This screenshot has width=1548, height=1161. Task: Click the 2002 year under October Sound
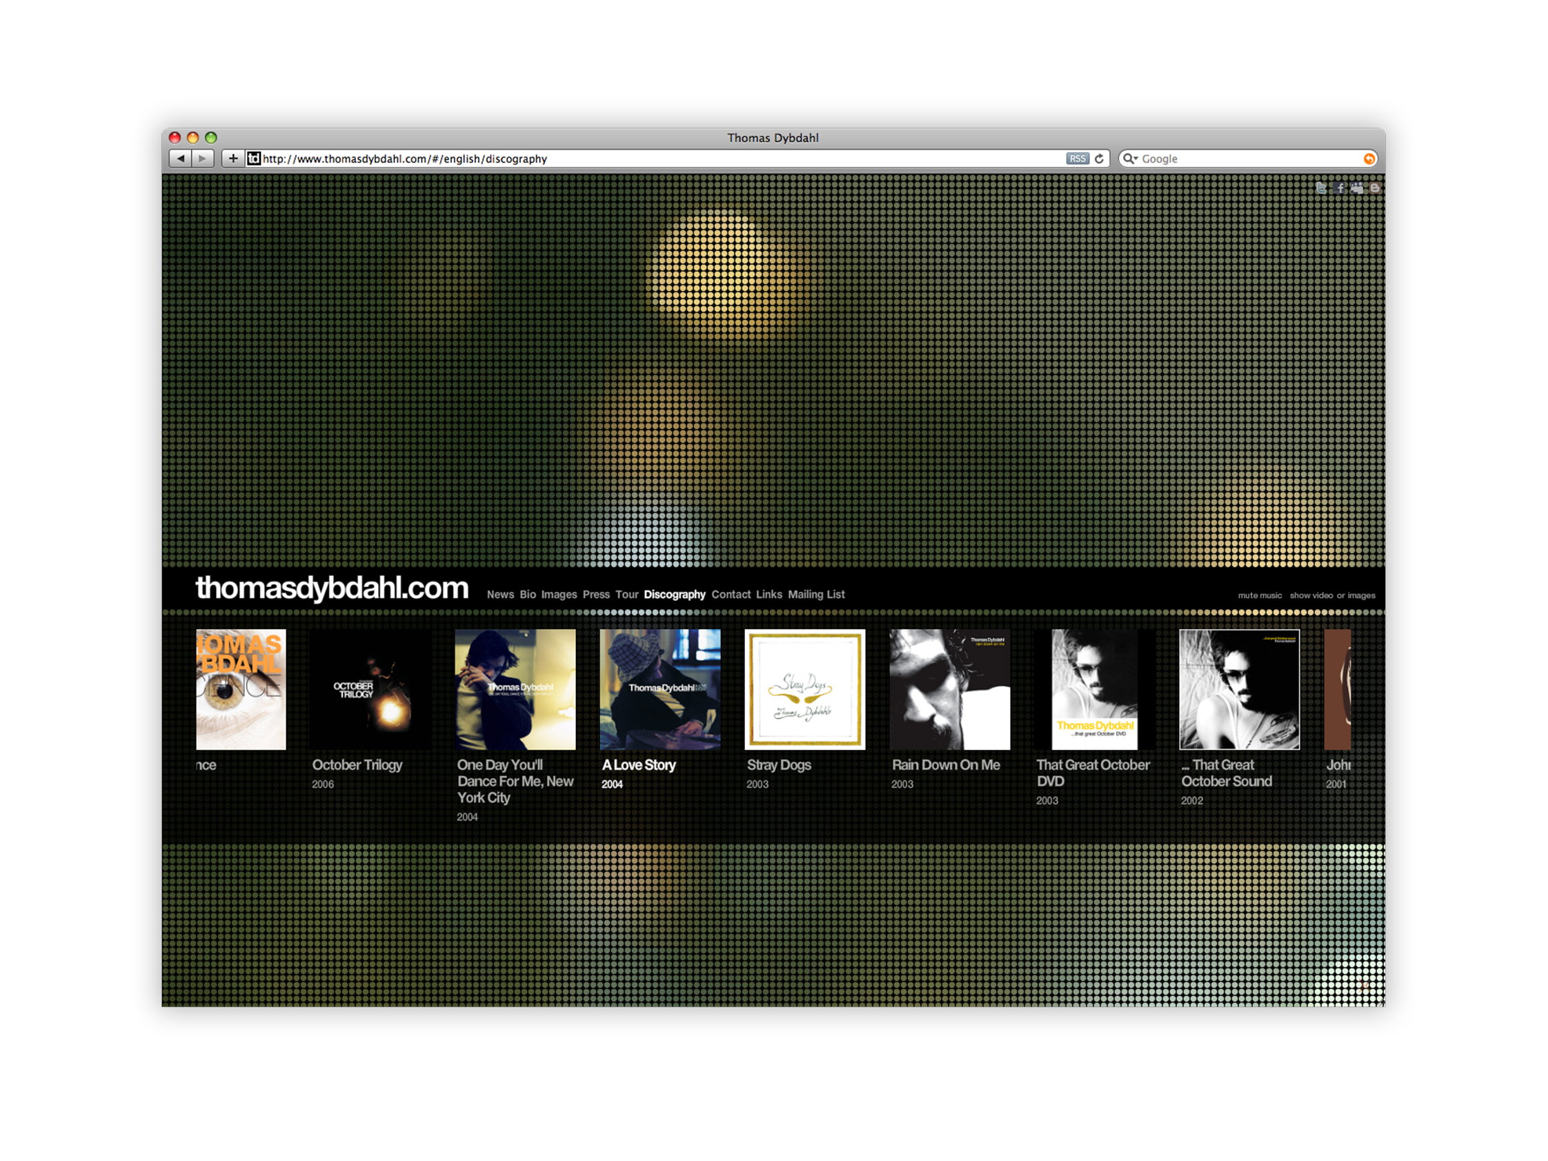click(x=1193, y=801)
